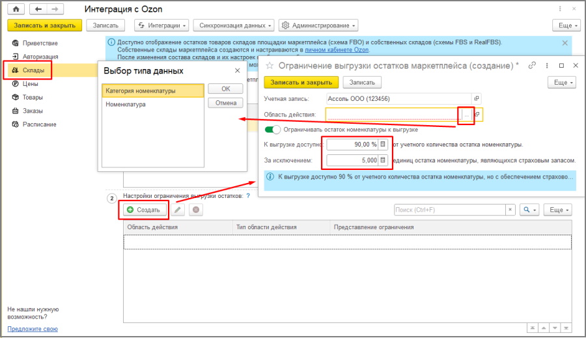The height and width of the screenshot is (338, 586).
Task: Close the Выбор типа данных dialog
Action: click(237, 70)
